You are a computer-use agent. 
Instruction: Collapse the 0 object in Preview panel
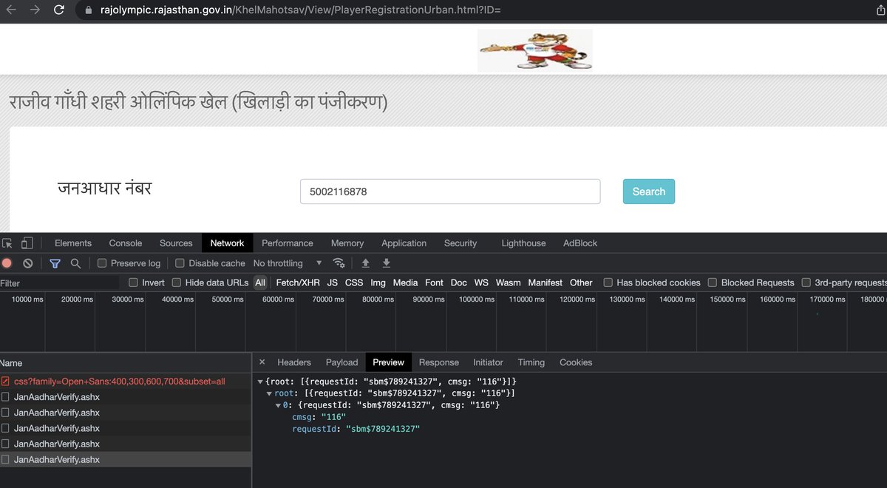tap(277, 404)
